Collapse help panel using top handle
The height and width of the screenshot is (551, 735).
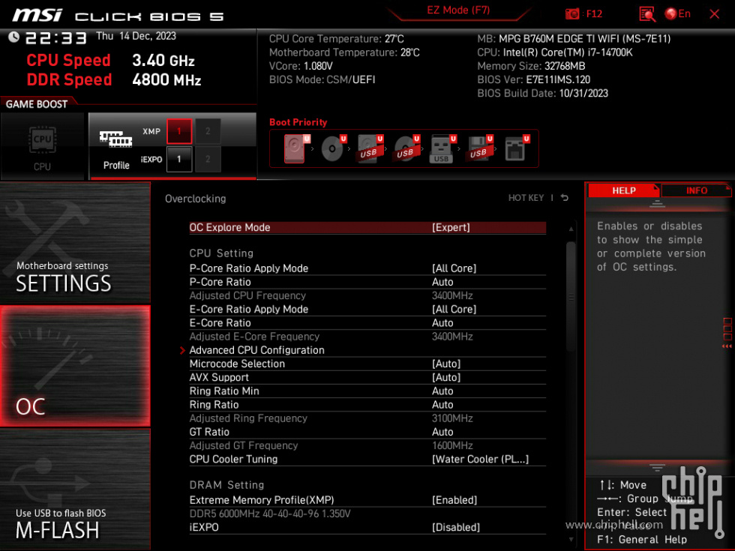click(x=657, y=203)
